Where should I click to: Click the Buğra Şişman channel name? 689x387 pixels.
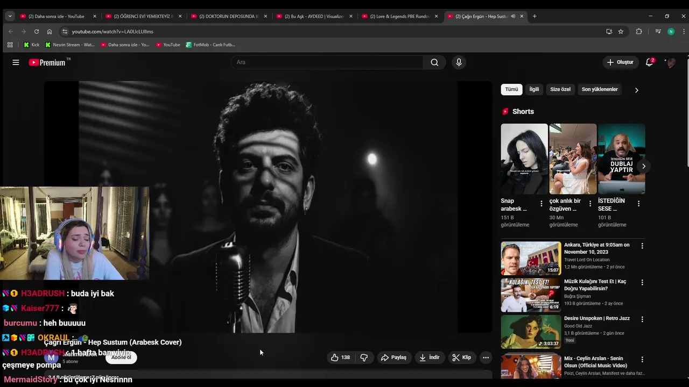(578, 296)
